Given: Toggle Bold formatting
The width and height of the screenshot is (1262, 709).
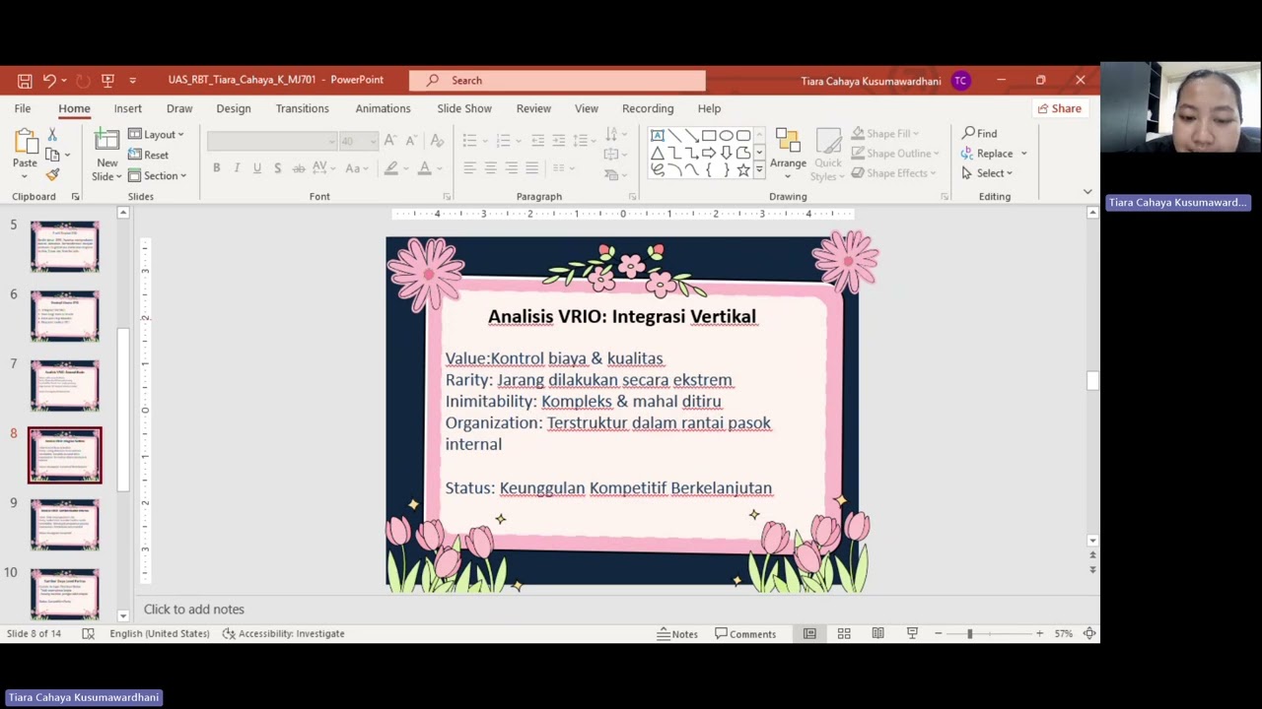Looking at the screenshot, I should [x=217, y=168].
